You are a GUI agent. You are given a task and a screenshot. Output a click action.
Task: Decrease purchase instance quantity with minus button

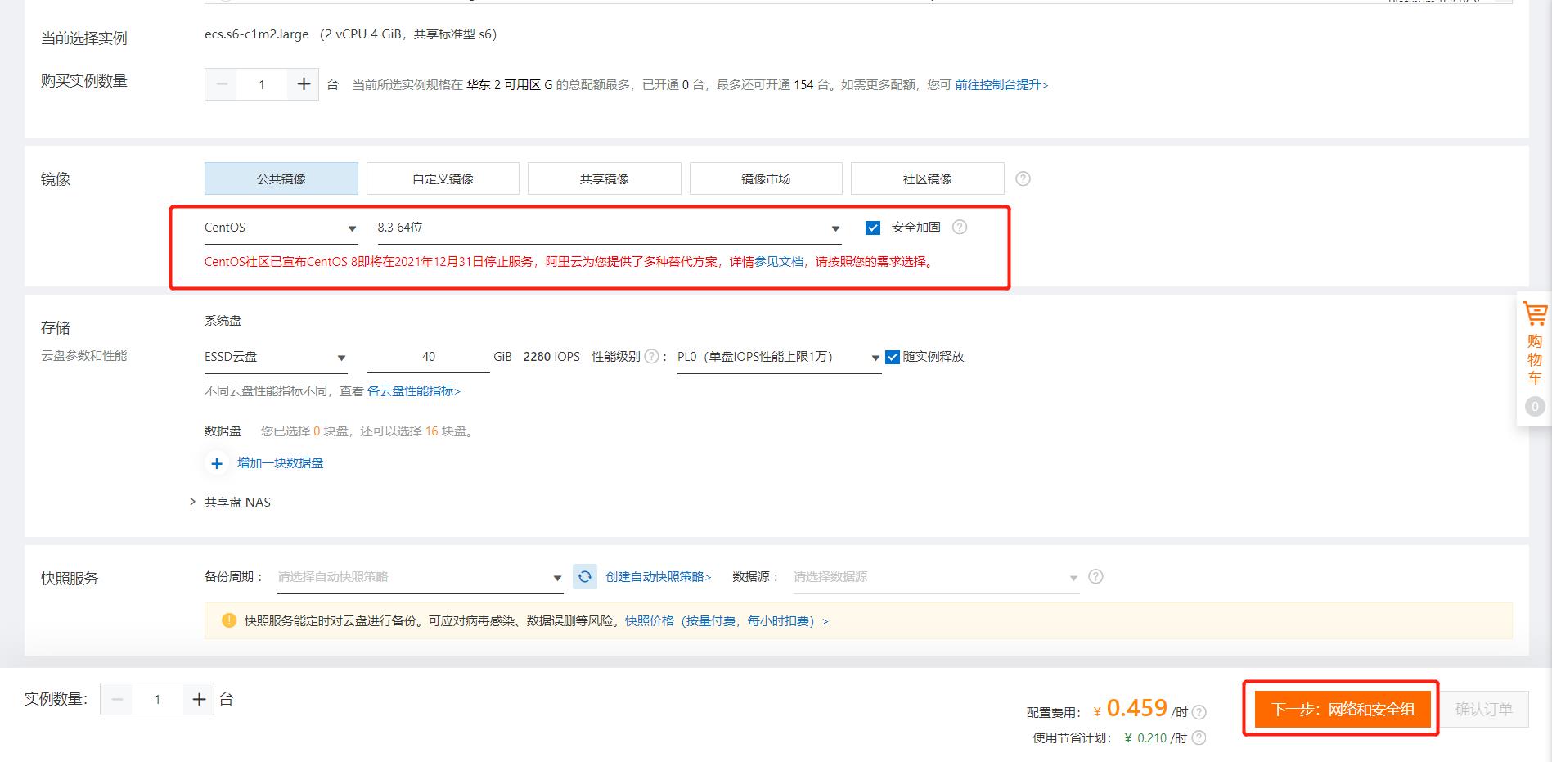221,84
